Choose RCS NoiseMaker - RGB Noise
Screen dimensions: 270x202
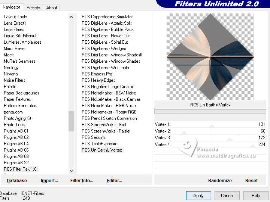tap(109, 106)
